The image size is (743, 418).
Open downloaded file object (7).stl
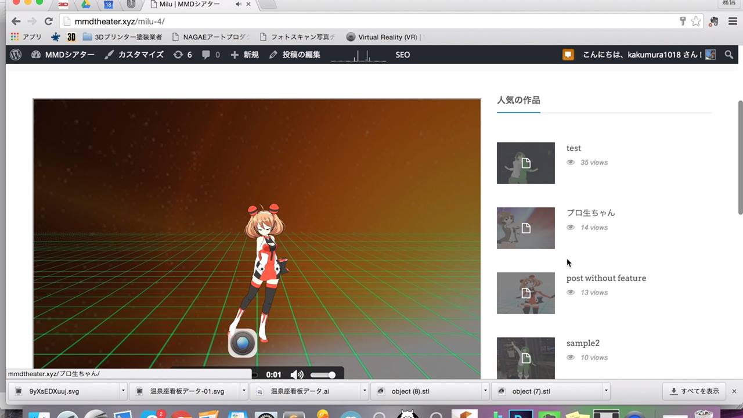coord(548,391)
